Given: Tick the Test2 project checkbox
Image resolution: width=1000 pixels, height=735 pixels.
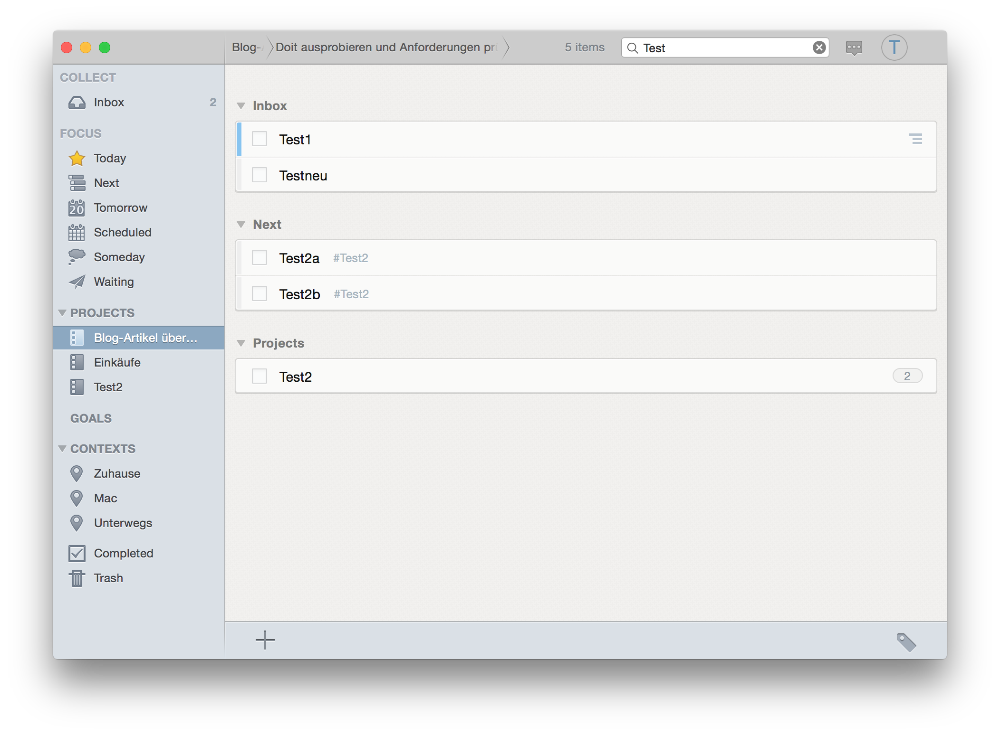Looking at the screenshot, I should pyautogui.click(x=260, y=376).
